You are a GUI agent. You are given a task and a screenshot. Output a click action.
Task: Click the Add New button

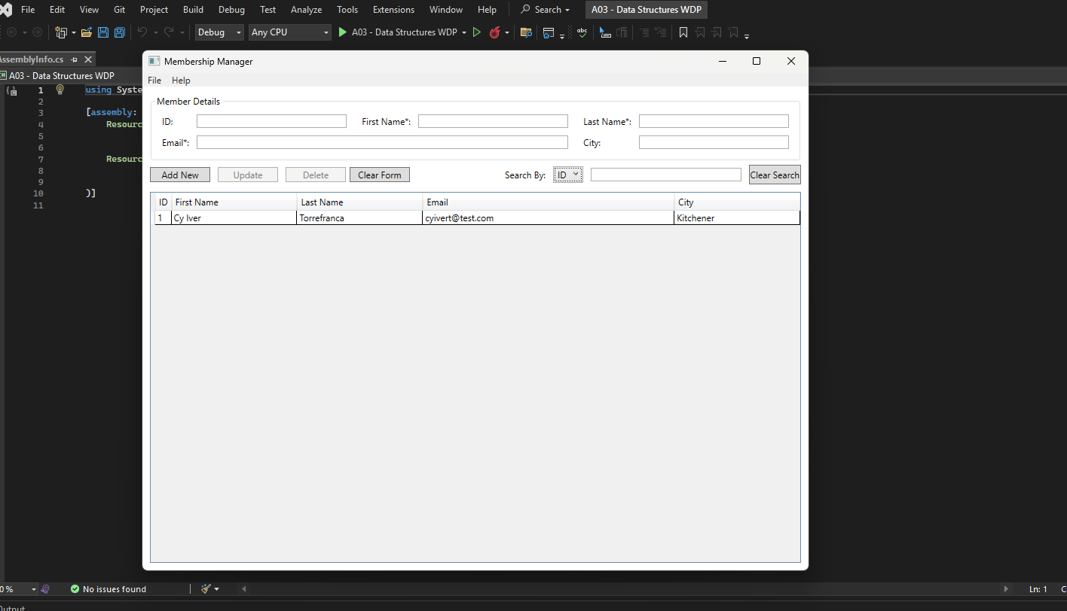point(179,174)
